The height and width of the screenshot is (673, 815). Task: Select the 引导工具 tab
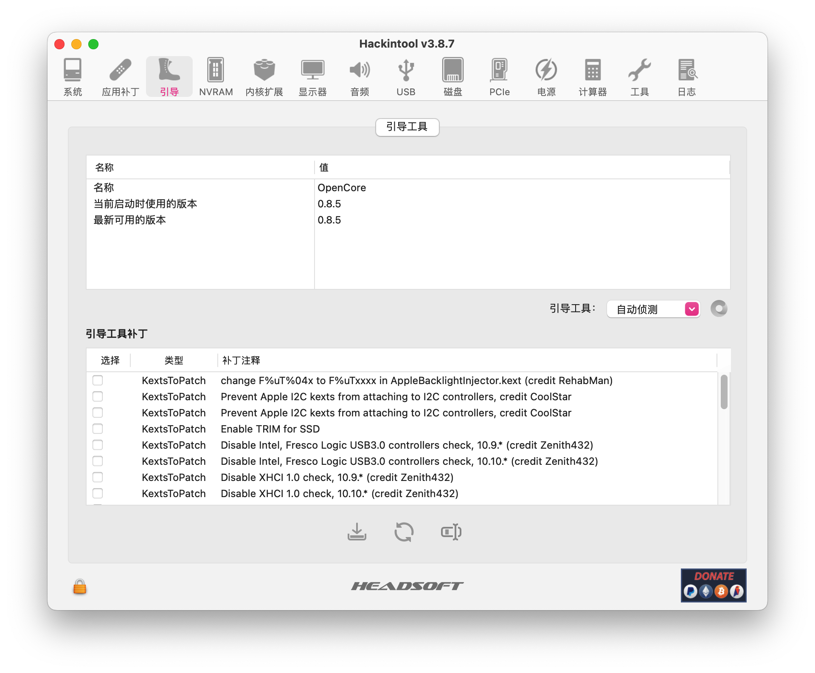407,127
